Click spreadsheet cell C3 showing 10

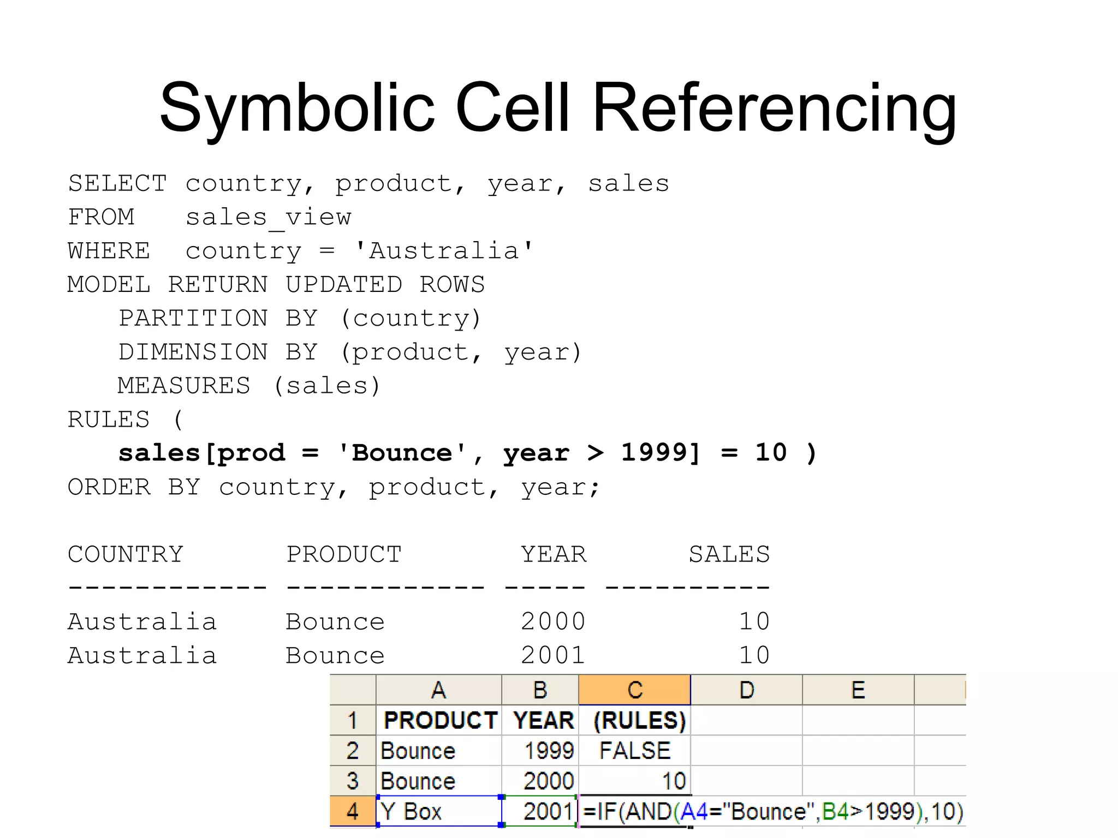coord(634,781)
